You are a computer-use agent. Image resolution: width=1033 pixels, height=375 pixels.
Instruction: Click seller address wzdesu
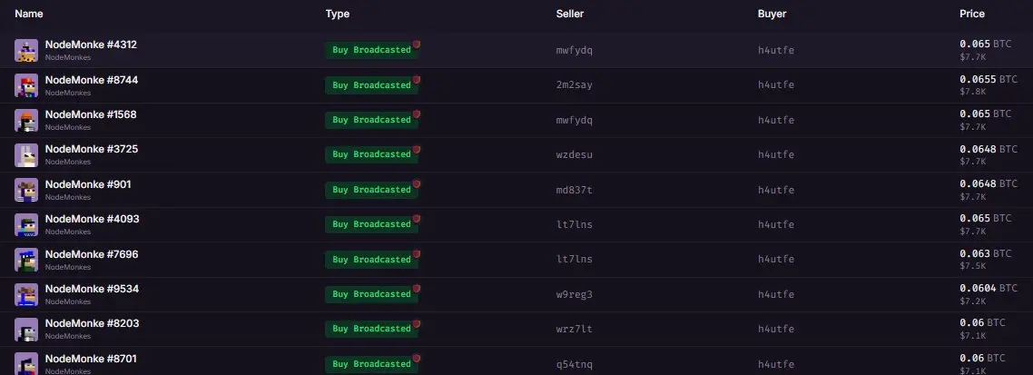point(575,155)
